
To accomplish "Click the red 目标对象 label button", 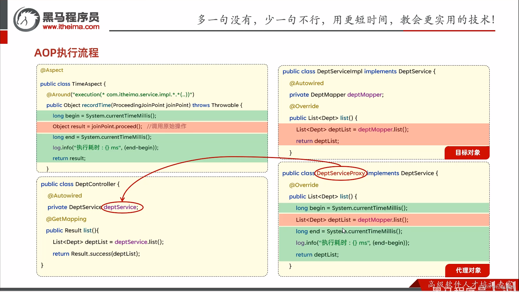I will (x=467, y=153).
